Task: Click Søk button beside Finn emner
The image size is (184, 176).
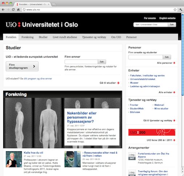Action: pos(102,62)
